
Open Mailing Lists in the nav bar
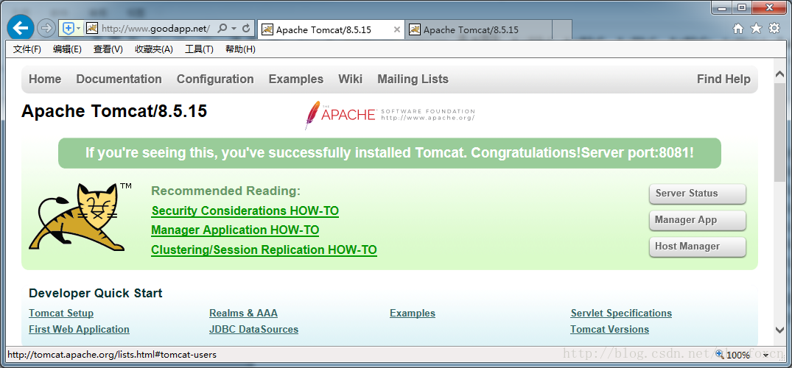pos(413,79)
